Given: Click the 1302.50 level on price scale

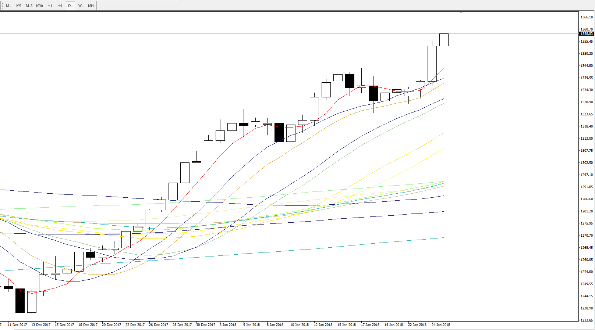Looking at the screenshot, I should (x=587, y=163).
